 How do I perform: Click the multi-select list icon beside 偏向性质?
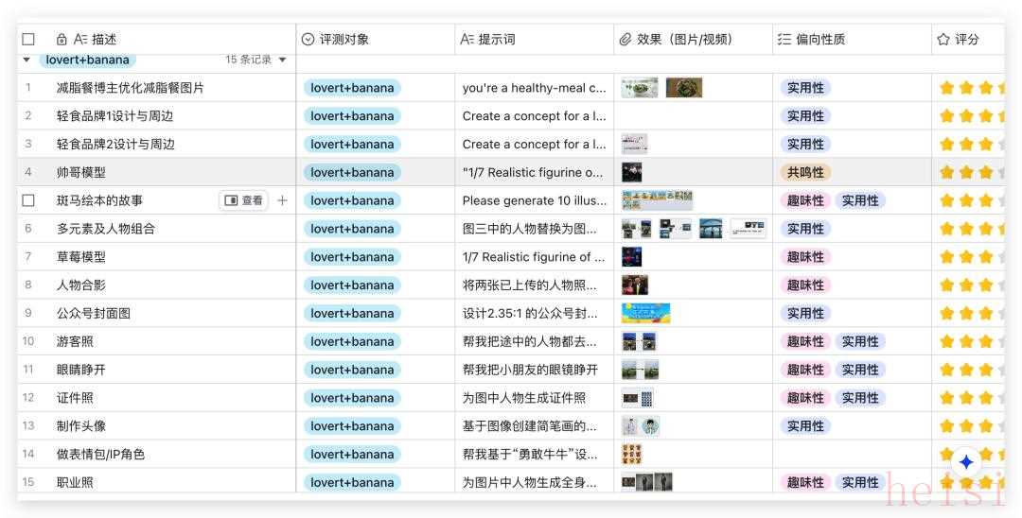point(784,40)
